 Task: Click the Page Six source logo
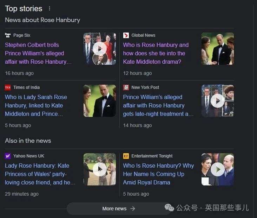click(x=8, y=35)
